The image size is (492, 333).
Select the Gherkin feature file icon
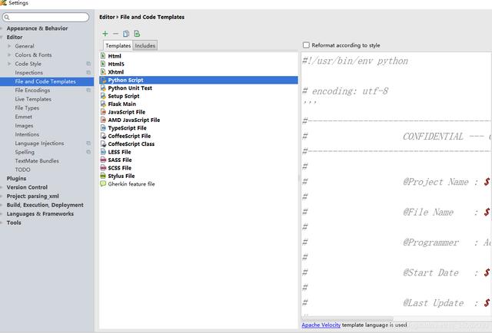point(103,184)
